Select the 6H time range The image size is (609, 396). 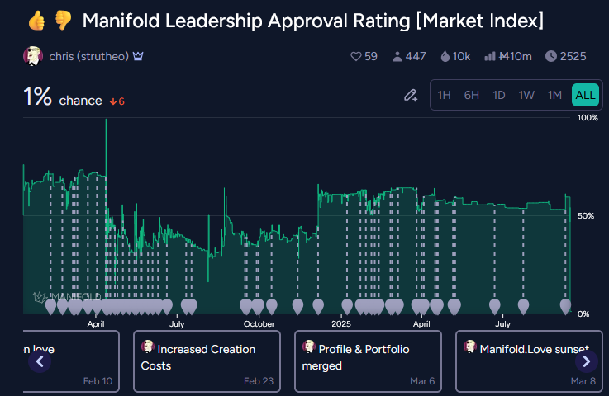pyautogui.click(x=471, y=95)
